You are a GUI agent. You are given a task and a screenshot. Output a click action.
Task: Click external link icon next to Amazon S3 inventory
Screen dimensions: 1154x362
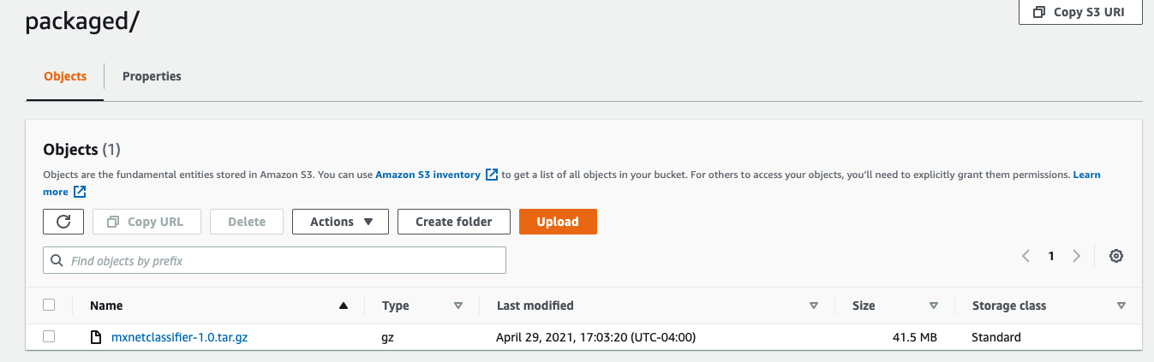point(491,175)
